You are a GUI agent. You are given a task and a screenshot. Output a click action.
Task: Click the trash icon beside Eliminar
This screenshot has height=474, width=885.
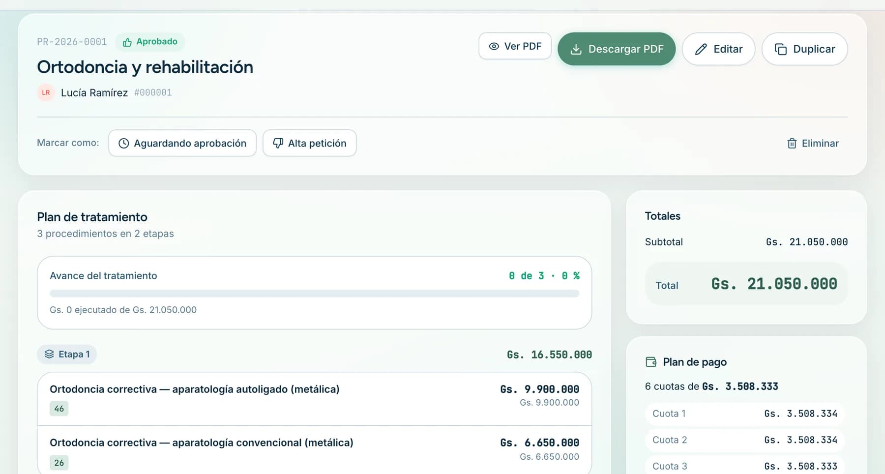coord(792,144)
